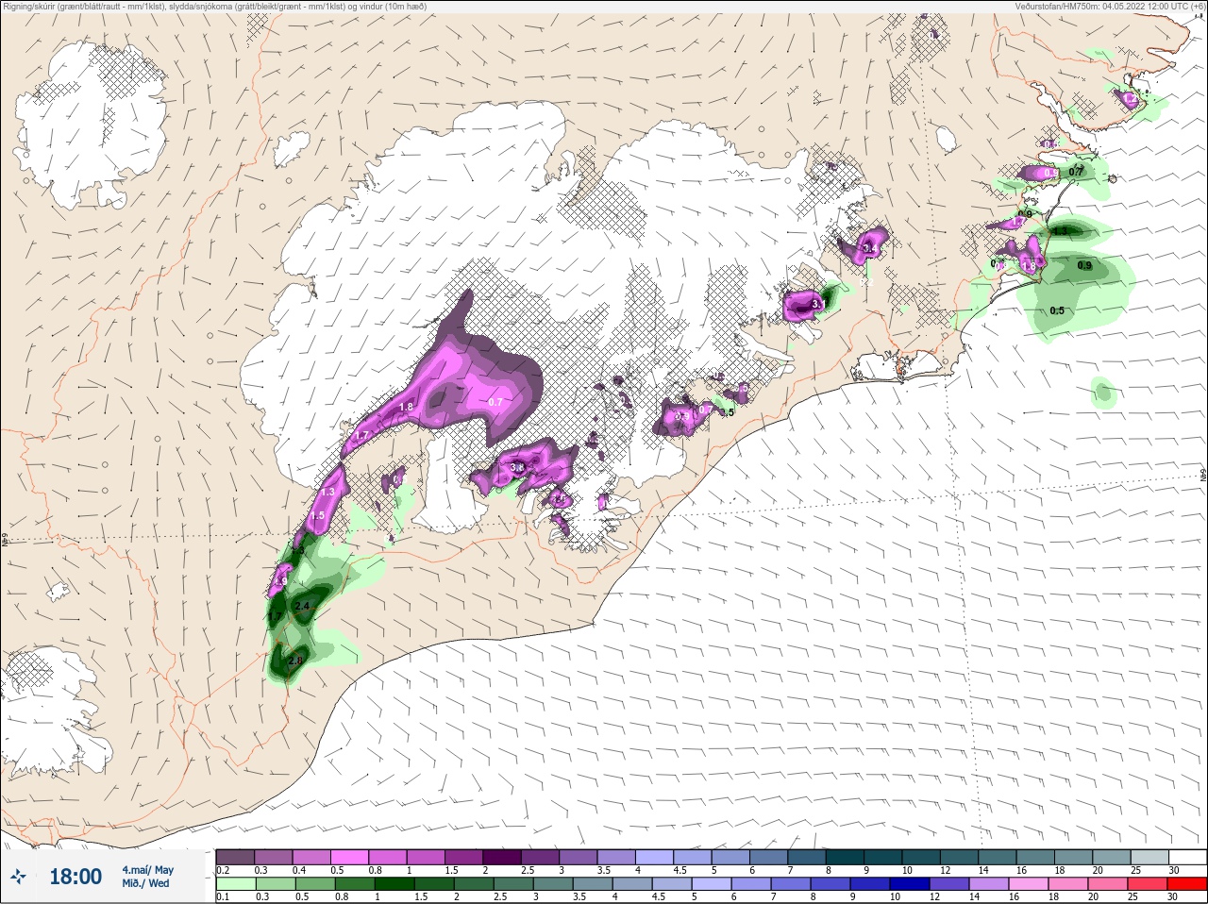Click the 2.8 rainfall value in the green area
Viewport: 1208px width, 904px height.
(x=295, y=661)
